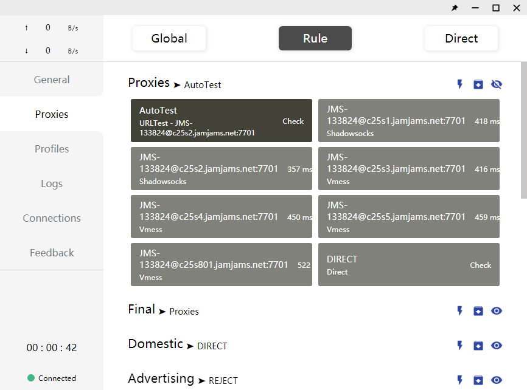The image size is (527, 390).
Task: Open the Profiles tab
Action: pos(52,149)
